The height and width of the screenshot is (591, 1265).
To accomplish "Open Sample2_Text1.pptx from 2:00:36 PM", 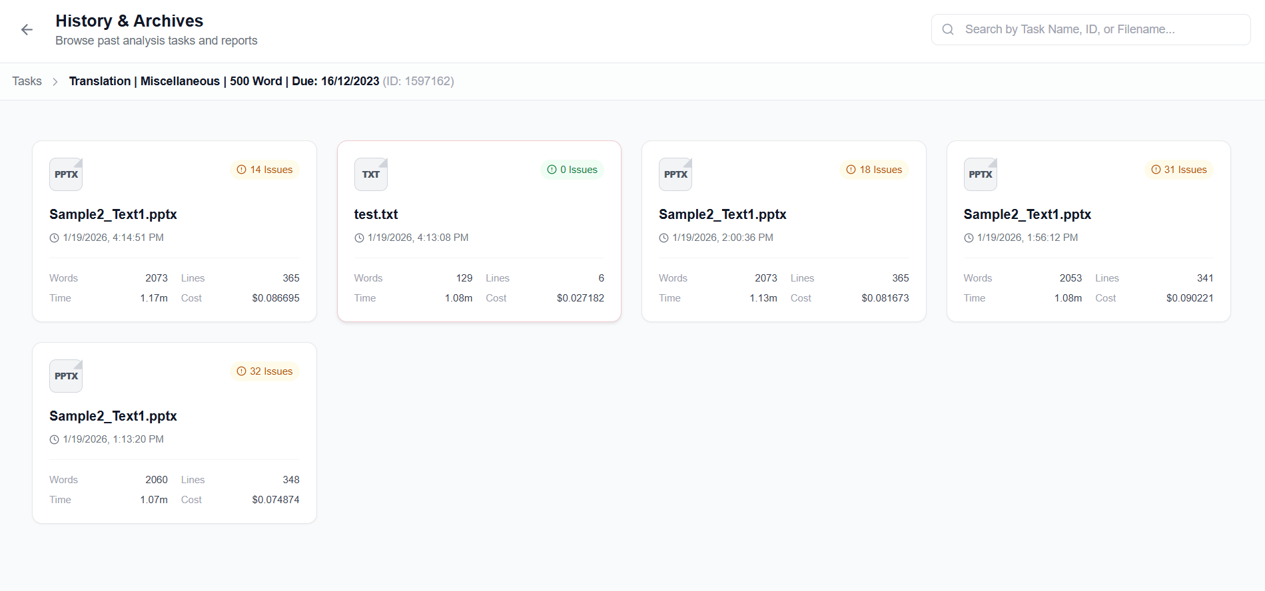I will pyautogui.click(x=722, y=214).
